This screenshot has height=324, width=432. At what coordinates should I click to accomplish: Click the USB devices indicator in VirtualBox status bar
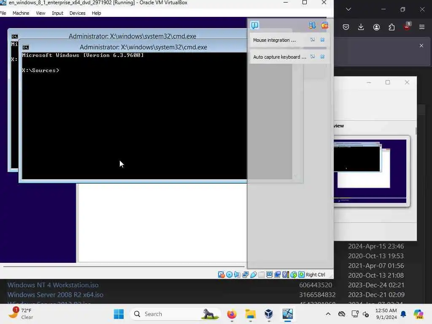click(254, 274)
